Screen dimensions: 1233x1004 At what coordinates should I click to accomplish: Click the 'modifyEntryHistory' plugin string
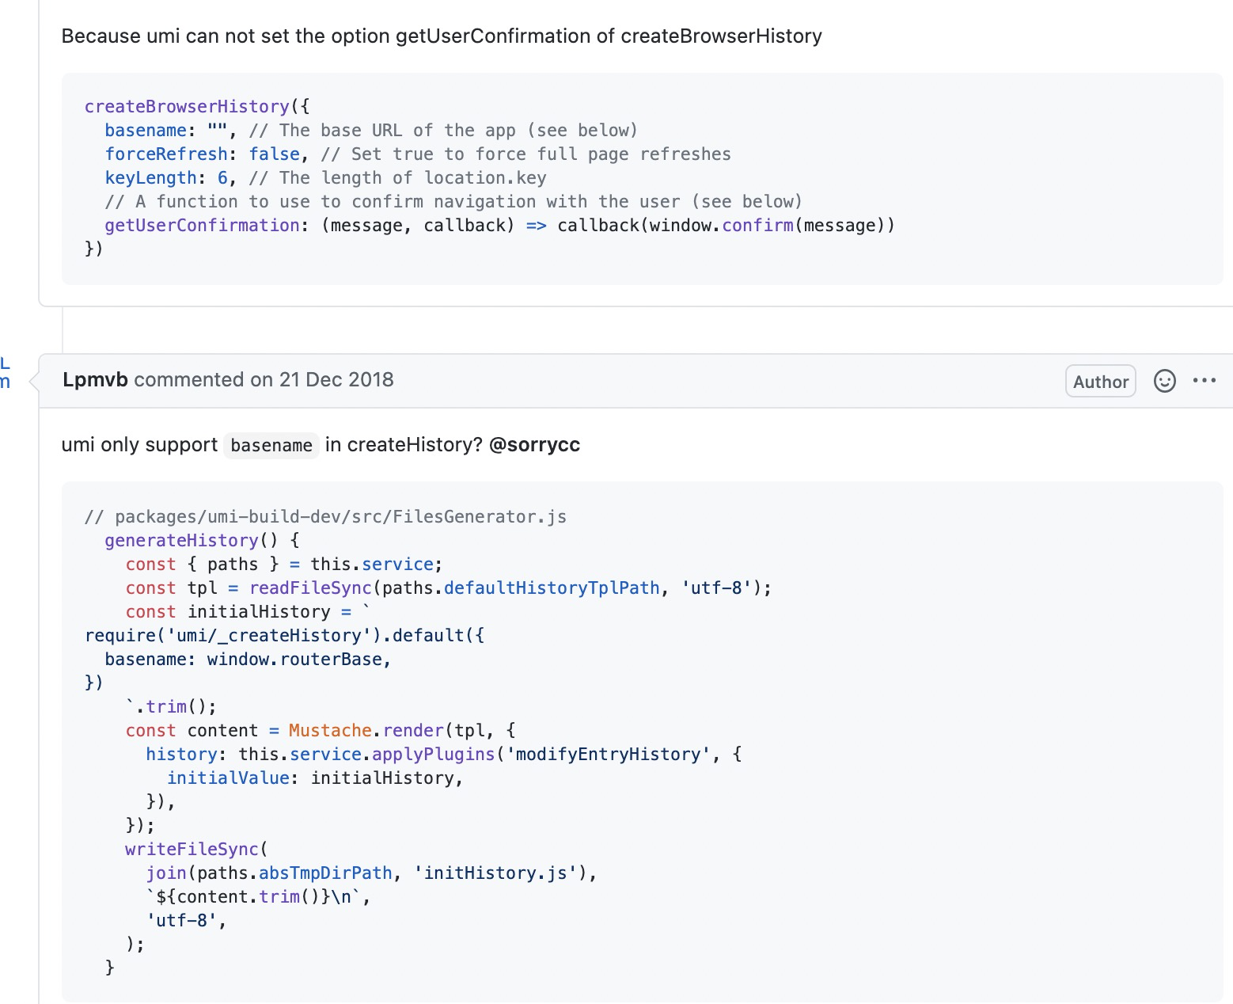click(x=609, y=754)
